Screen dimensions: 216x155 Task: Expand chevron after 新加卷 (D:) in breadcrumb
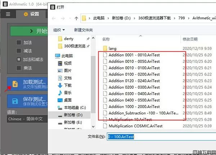point(134,18)
